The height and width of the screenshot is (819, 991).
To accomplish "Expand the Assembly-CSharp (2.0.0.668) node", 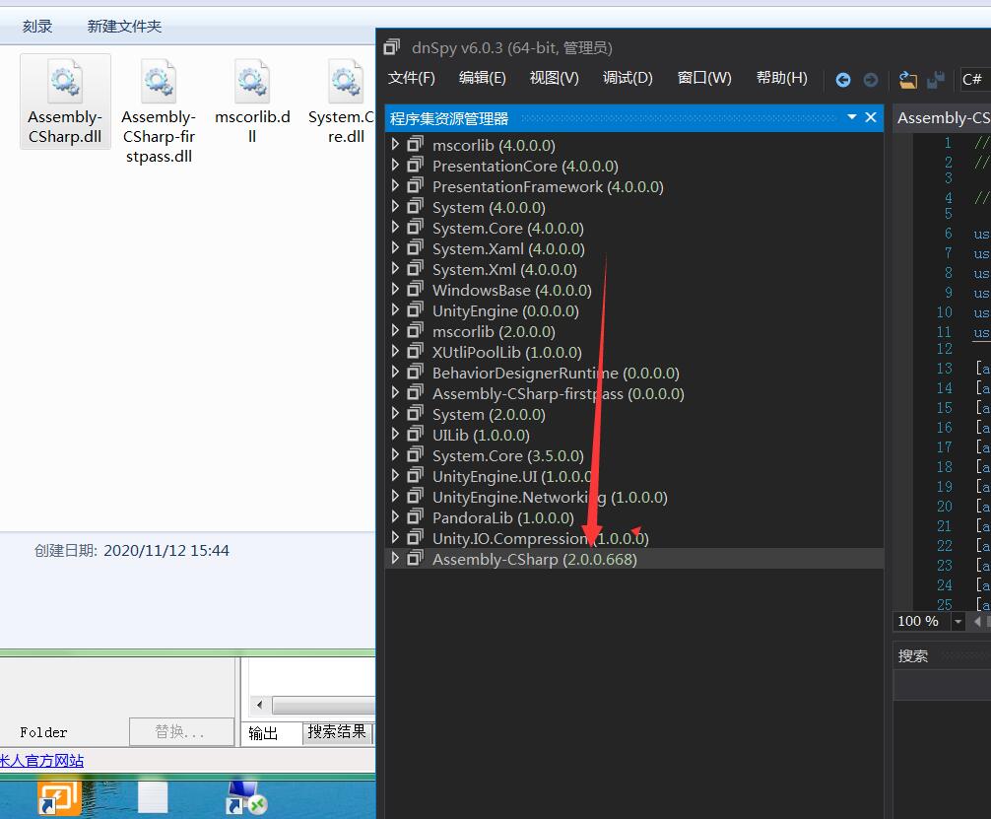I will (x=396, y=559).
